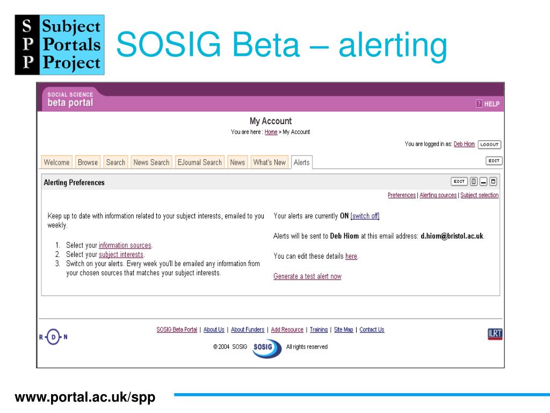Open the About Us footer link

click(214, 330)
